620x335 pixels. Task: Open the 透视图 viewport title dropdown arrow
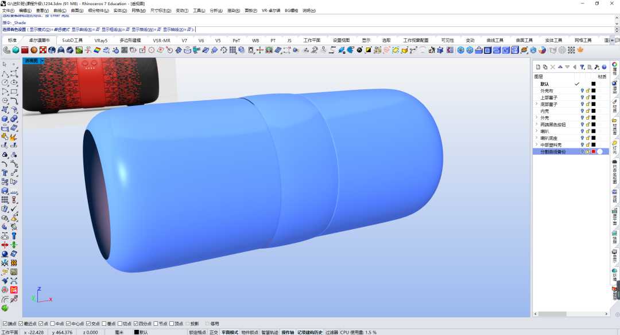click(42, 61)
